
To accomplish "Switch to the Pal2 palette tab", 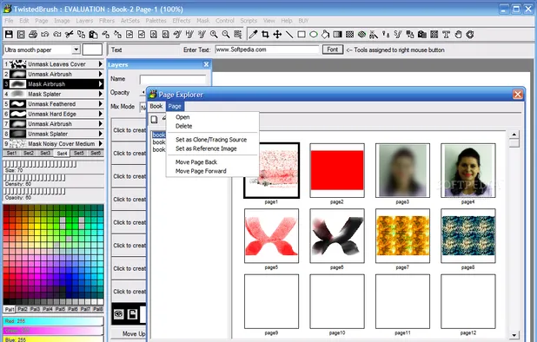I will [x=23, y=309].
